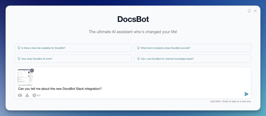Image resolution: width=266 pixels, height=116 pixels.
Task: Send the message with paper plane icon
Action: [x=246, y=94]
